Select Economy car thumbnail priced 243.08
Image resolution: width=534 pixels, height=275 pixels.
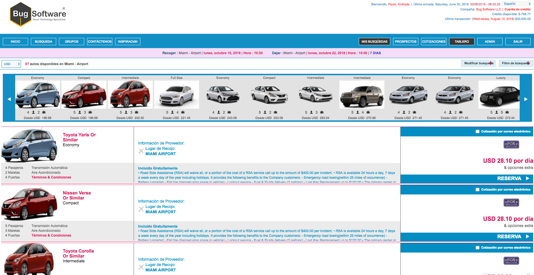click(x=223, y=95)
